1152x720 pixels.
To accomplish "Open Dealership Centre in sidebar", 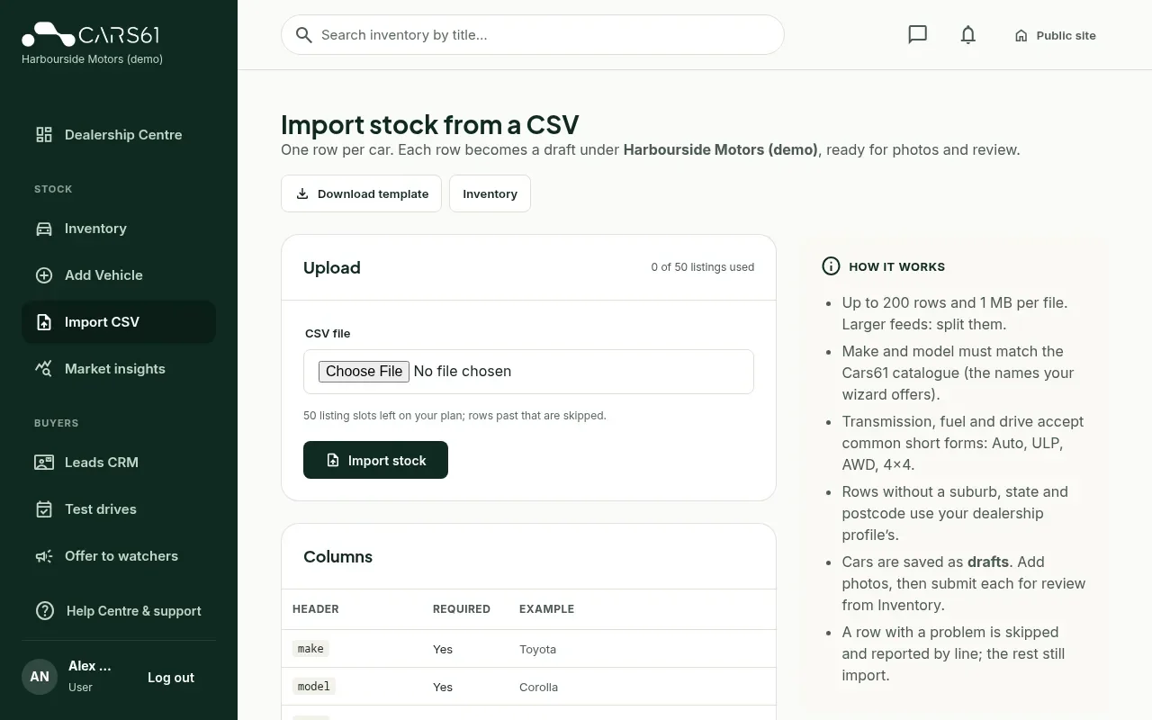I will click(x=119, y=135).
